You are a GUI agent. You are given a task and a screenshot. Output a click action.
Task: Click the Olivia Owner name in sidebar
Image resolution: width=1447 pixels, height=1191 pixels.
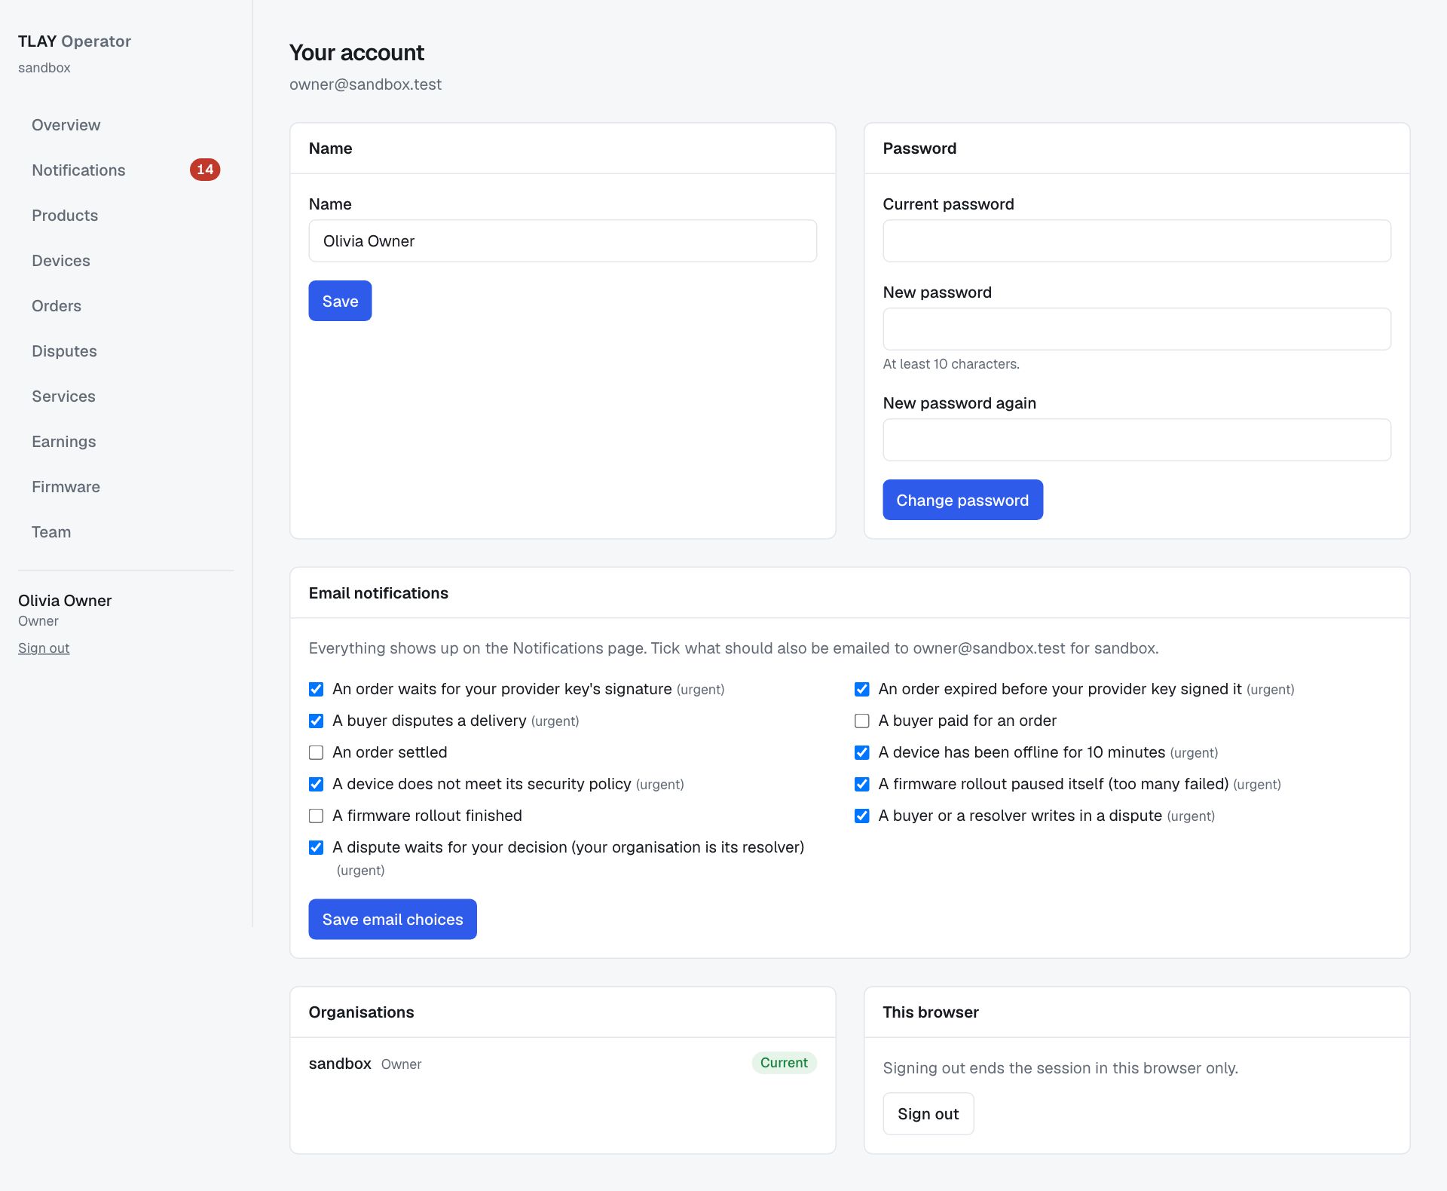65,601
